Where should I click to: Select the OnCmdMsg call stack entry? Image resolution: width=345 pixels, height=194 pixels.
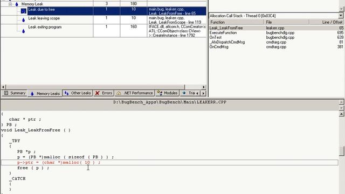coord(277,47)
